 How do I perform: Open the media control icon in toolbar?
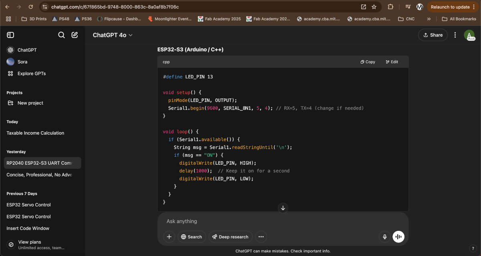click(x=408, y=7)
